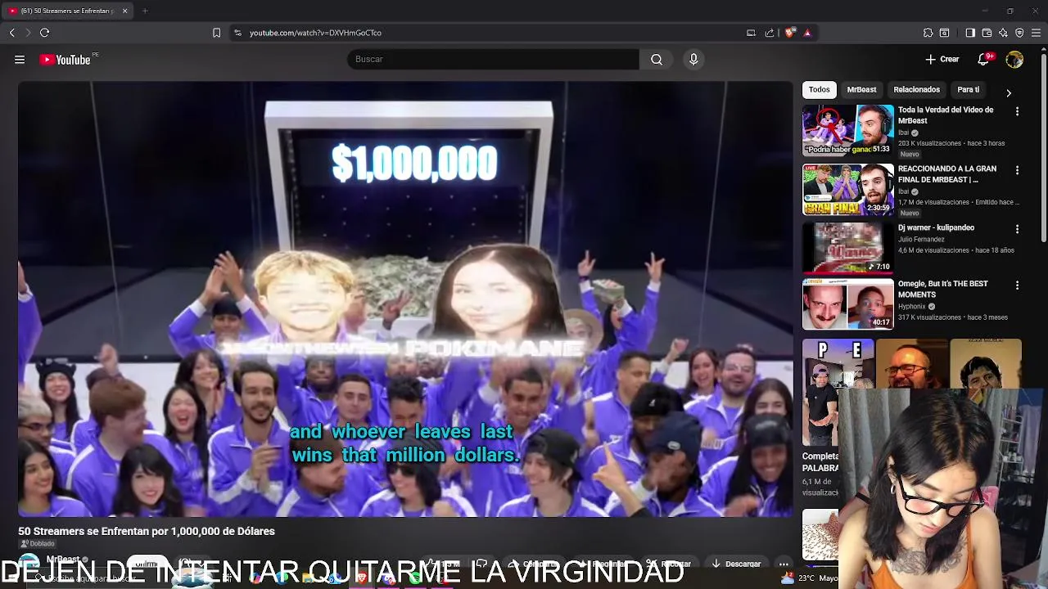1048x589 pixels.
Task: Open the browser extensions puzzle icon
Action: pos(928,33)
